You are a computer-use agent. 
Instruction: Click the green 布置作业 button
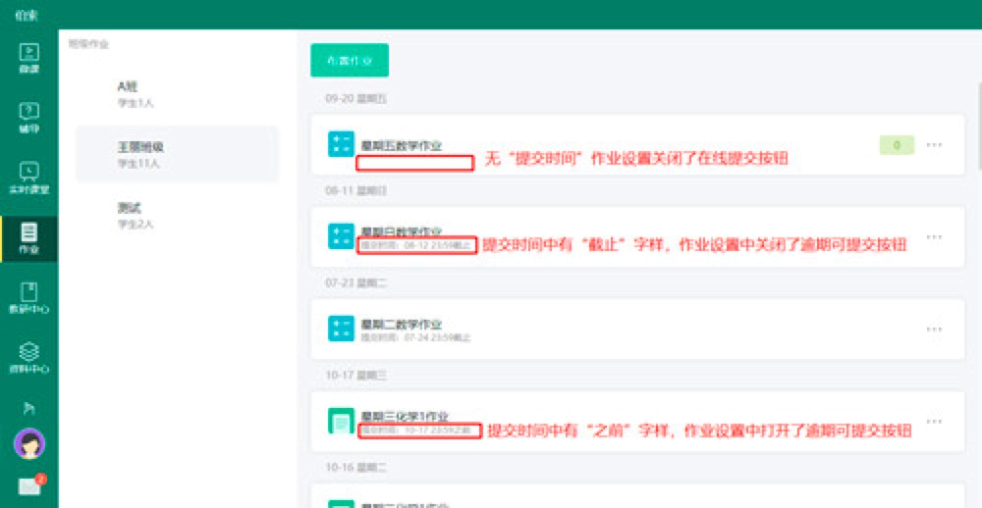coord(350,60)
